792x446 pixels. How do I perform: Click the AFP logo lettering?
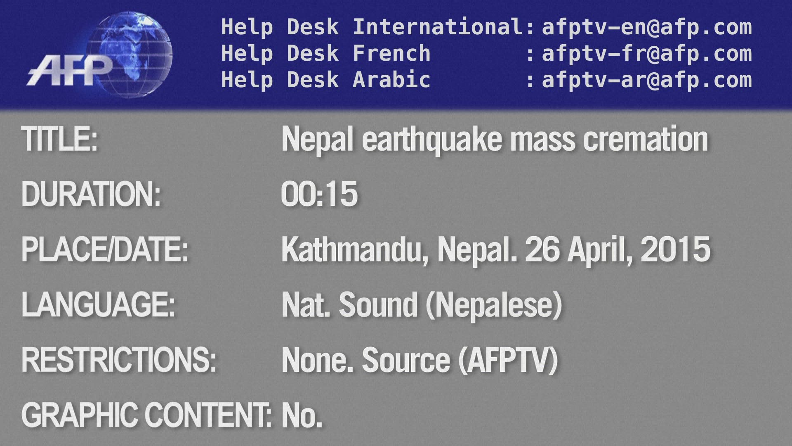pyautogui.click(x=70, y=71)
